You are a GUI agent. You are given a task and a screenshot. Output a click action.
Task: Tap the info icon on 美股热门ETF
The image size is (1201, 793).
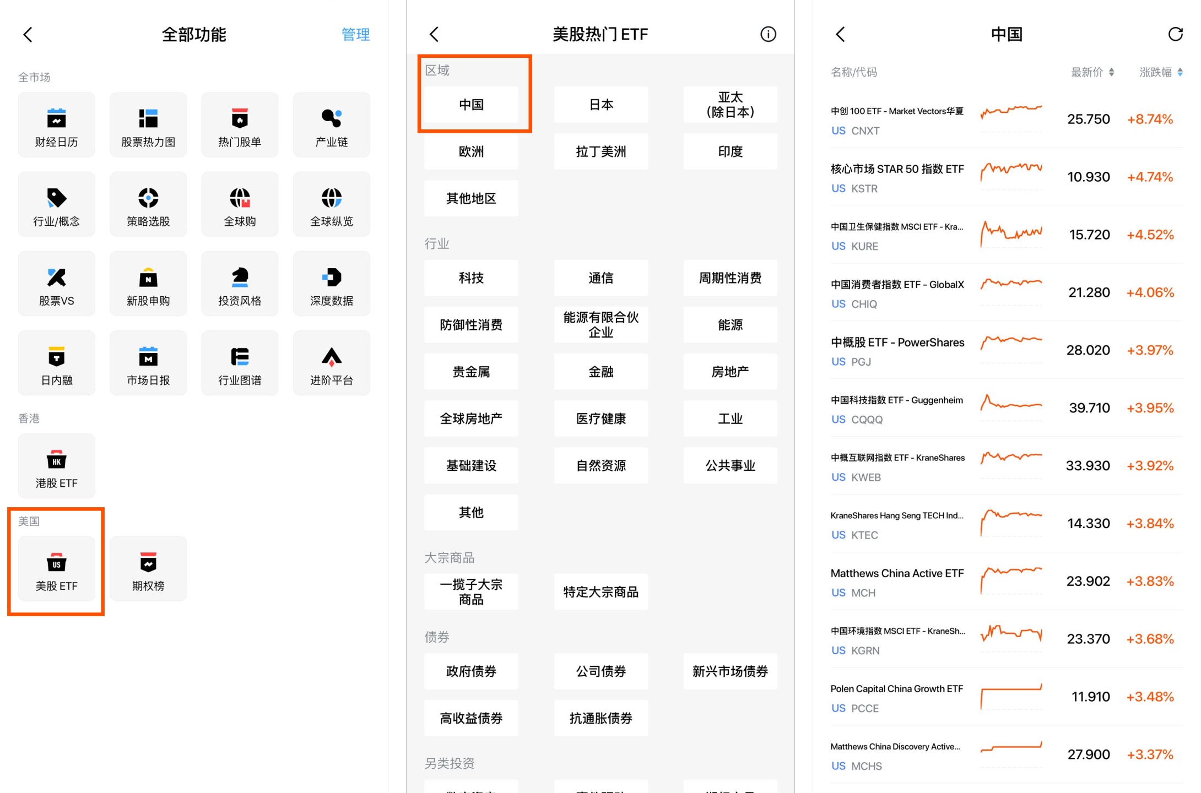click(768, 35)
